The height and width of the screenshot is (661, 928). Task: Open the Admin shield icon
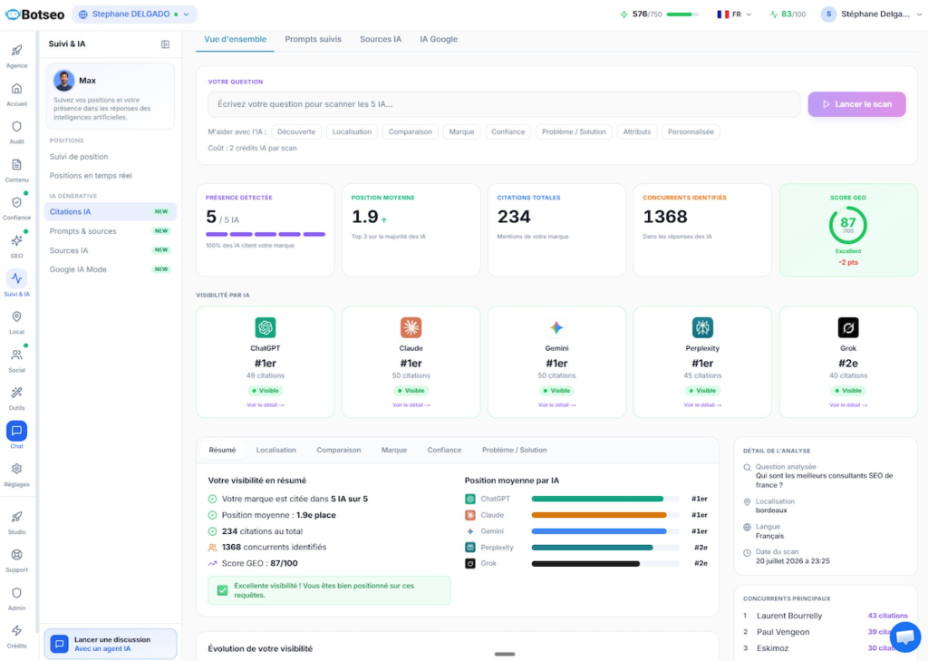pyautogui.click(x=16, y=593)
